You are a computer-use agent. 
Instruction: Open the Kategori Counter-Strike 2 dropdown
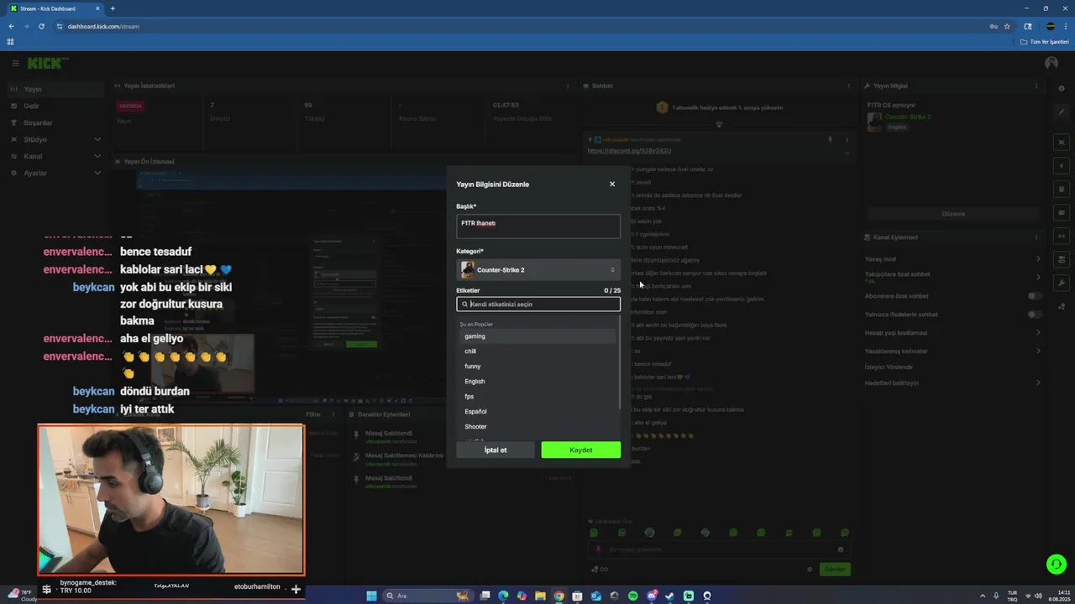tap(538, 269)
